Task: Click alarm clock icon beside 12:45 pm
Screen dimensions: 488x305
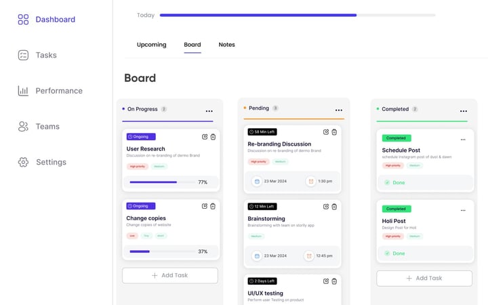Action: click(309, 256)
